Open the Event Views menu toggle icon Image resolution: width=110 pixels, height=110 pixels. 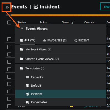click(x=7, y=7)
